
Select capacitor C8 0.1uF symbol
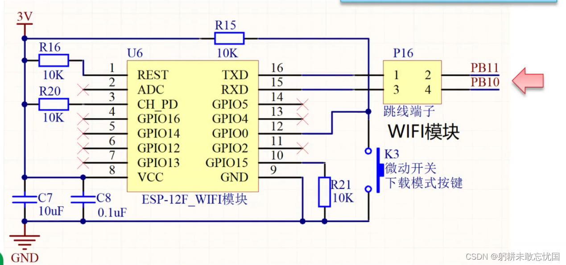[83, 200]
